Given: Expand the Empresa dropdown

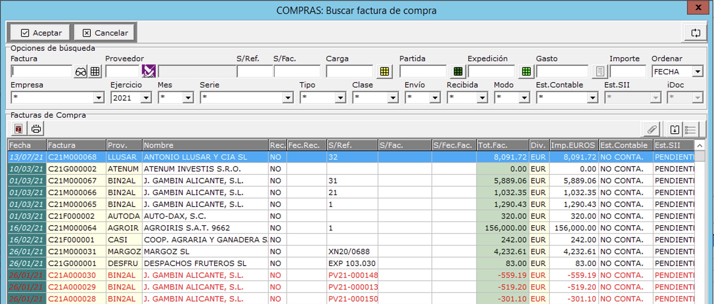Looking at the screenshot, I should pyautogui.click(x=98, y=98).
